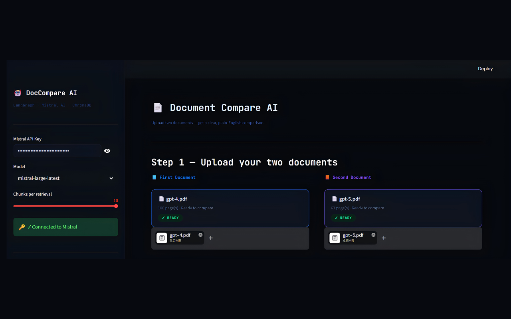Click the "First Document" label

click(178, 177)
